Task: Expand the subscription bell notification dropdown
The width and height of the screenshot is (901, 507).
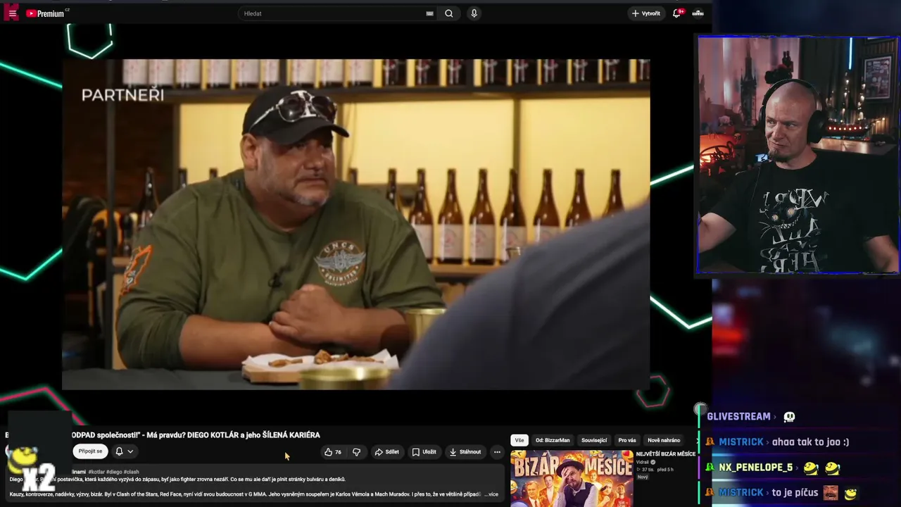Action: (124, 451)
